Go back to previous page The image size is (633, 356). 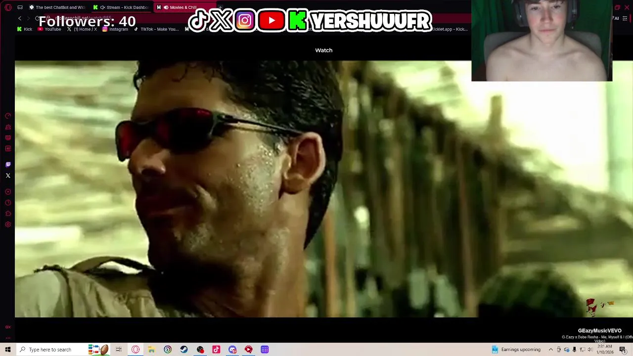(20, 18)
